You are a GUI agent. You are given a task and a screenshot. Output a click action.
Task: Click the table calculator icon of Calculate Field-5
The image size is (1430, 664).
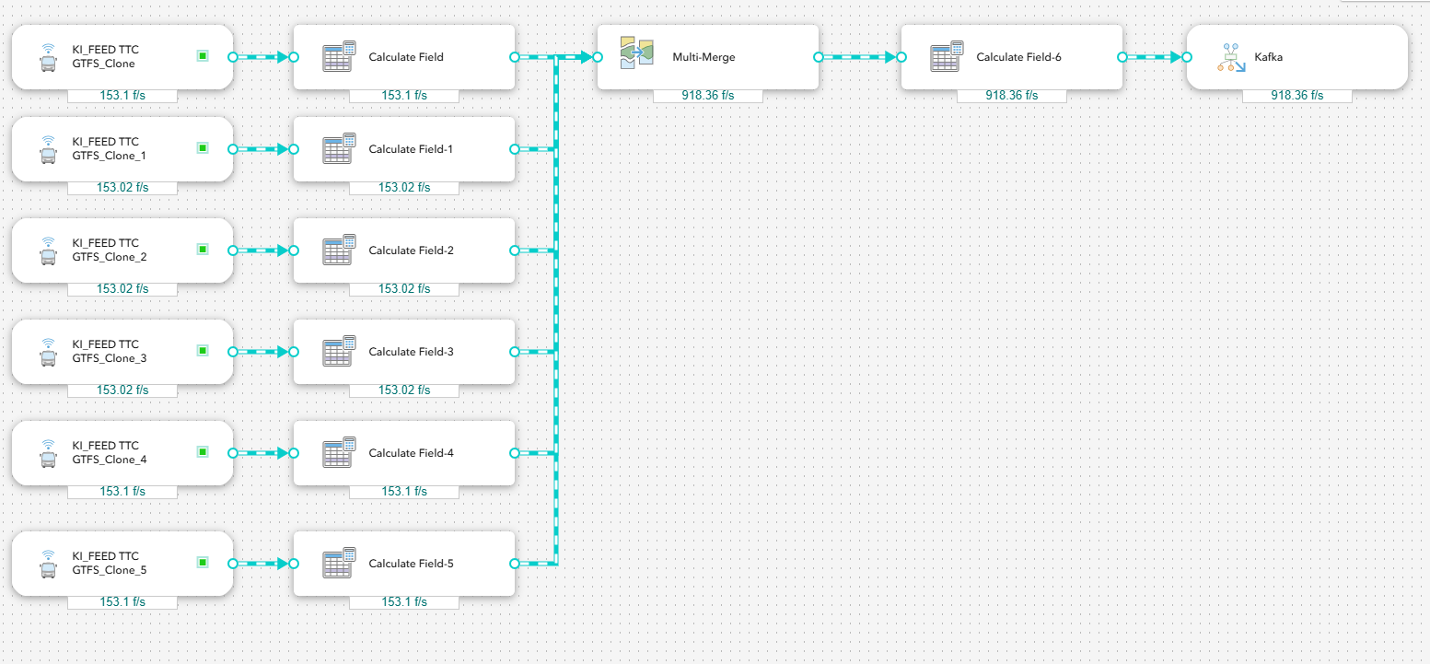click(x=339, y=563)
